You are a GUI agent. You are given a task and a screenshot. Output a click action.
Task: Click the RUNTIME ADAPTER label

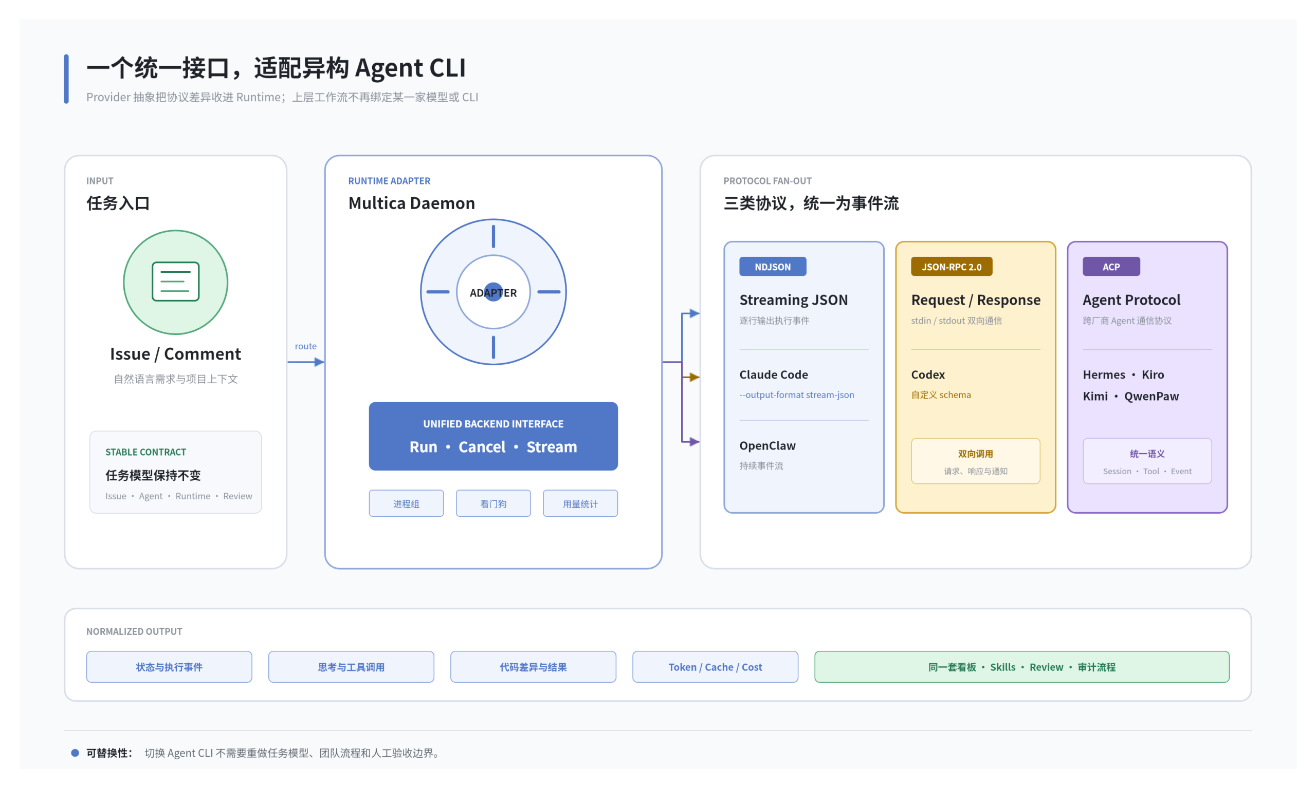pyautogui.click(x=389, y=180)
